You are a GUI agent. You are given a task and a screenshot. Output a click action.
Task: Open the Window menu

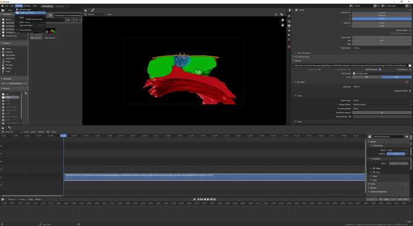(27, 6)
